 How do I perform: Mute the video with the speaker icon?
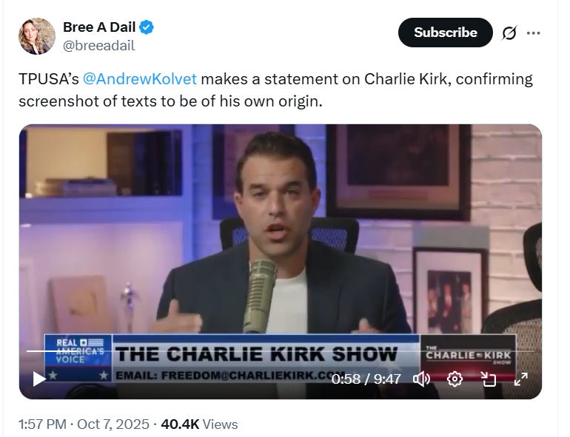[x=422, y=379]
